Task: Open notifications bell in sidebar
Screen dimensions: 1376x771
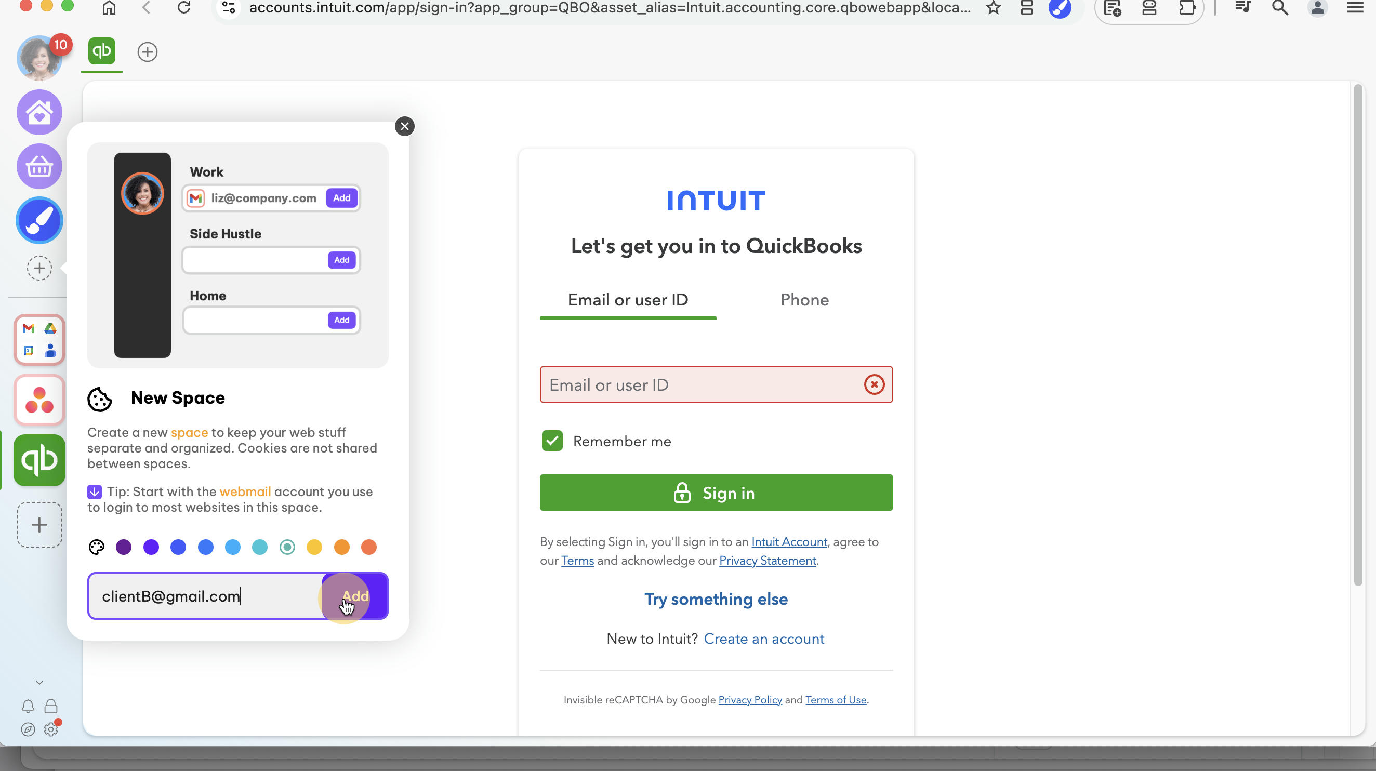Action: pyautogui.click(x=28, y=707)
